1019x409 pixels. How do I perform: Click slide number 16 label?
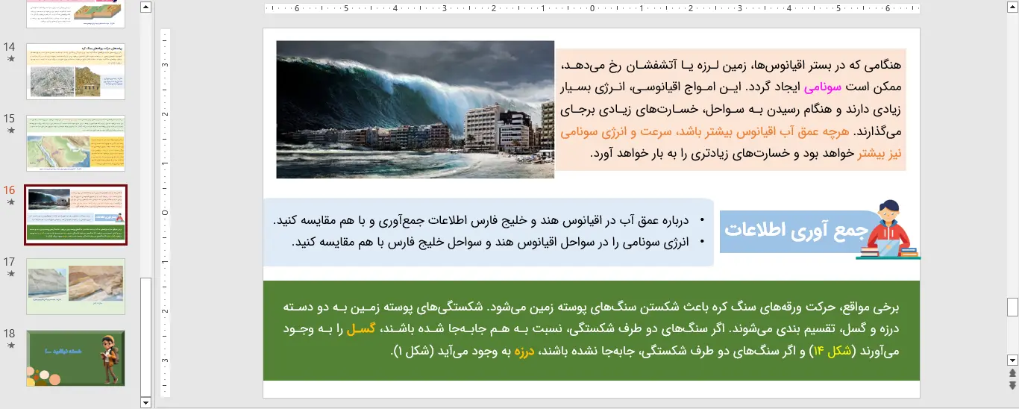click(x=10, y=190)
